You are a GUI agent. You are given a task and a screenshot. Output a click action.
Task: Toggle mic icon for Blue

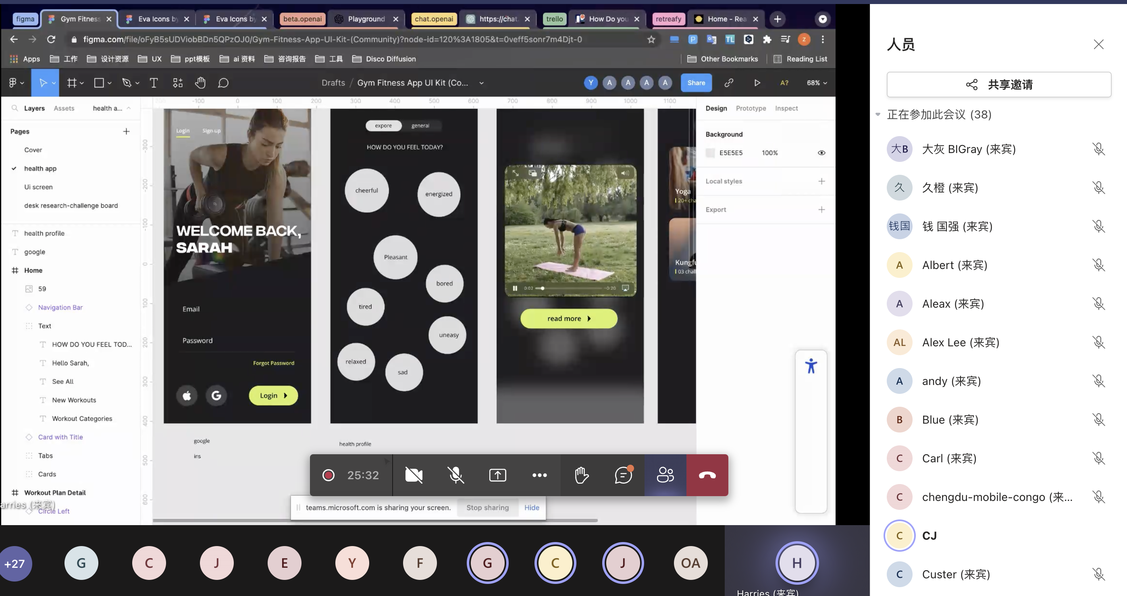pos(1098,420)
